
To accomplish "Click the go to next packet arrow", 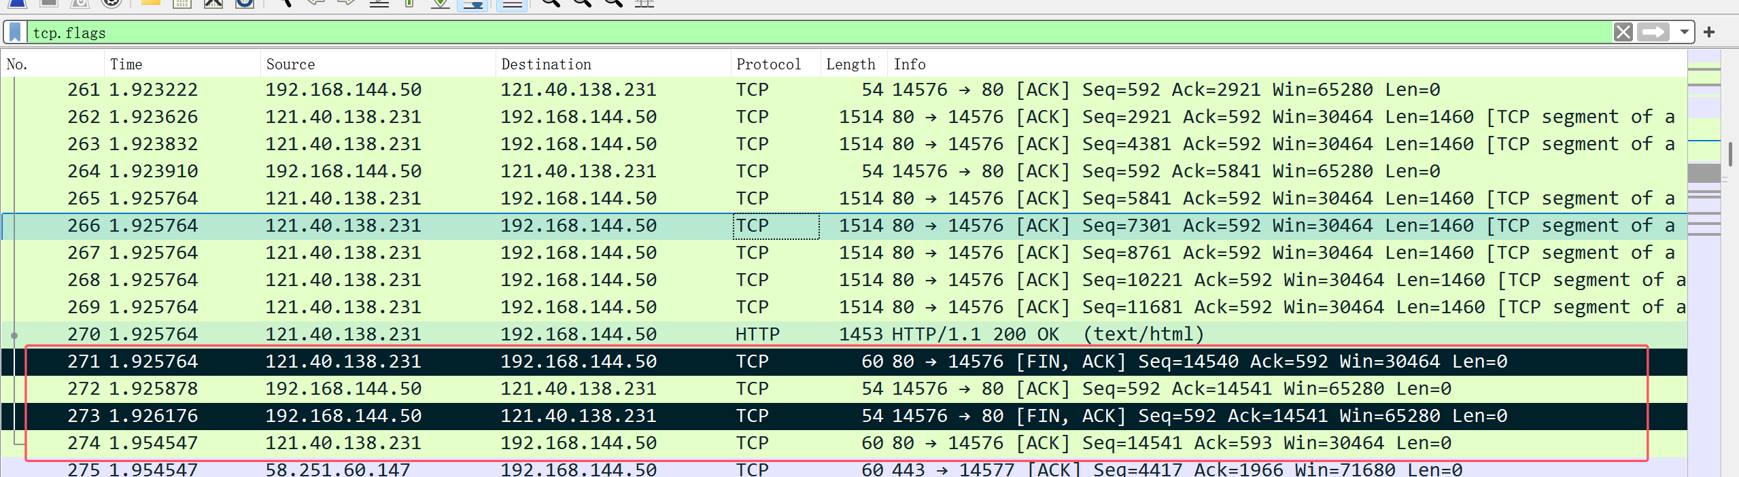I will (347, 3).
